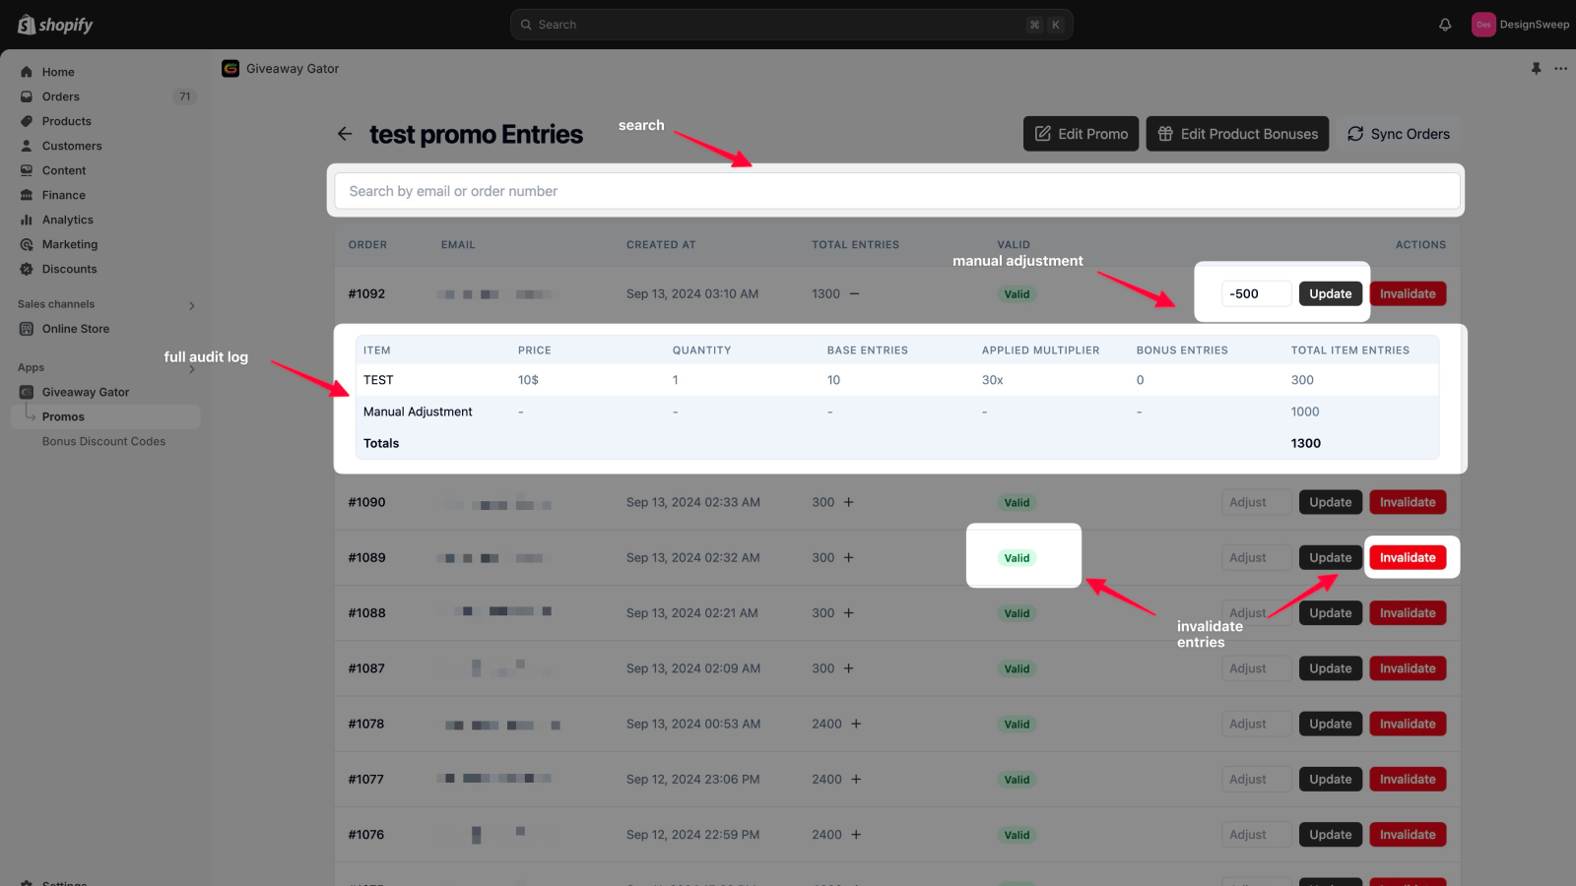Click the Edit Promo button
The width and height of the screenshot is (1576, 886).
[1081, 134]
